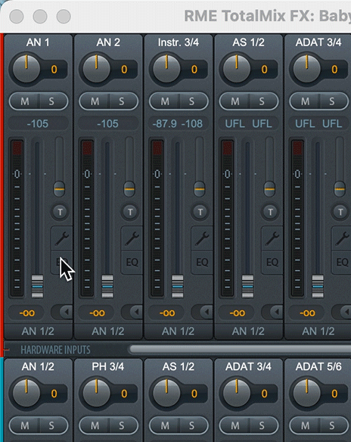Screen dimensions: 351x442
Task: Click AN 2 small send fader handle
Action: click(129, 188)
